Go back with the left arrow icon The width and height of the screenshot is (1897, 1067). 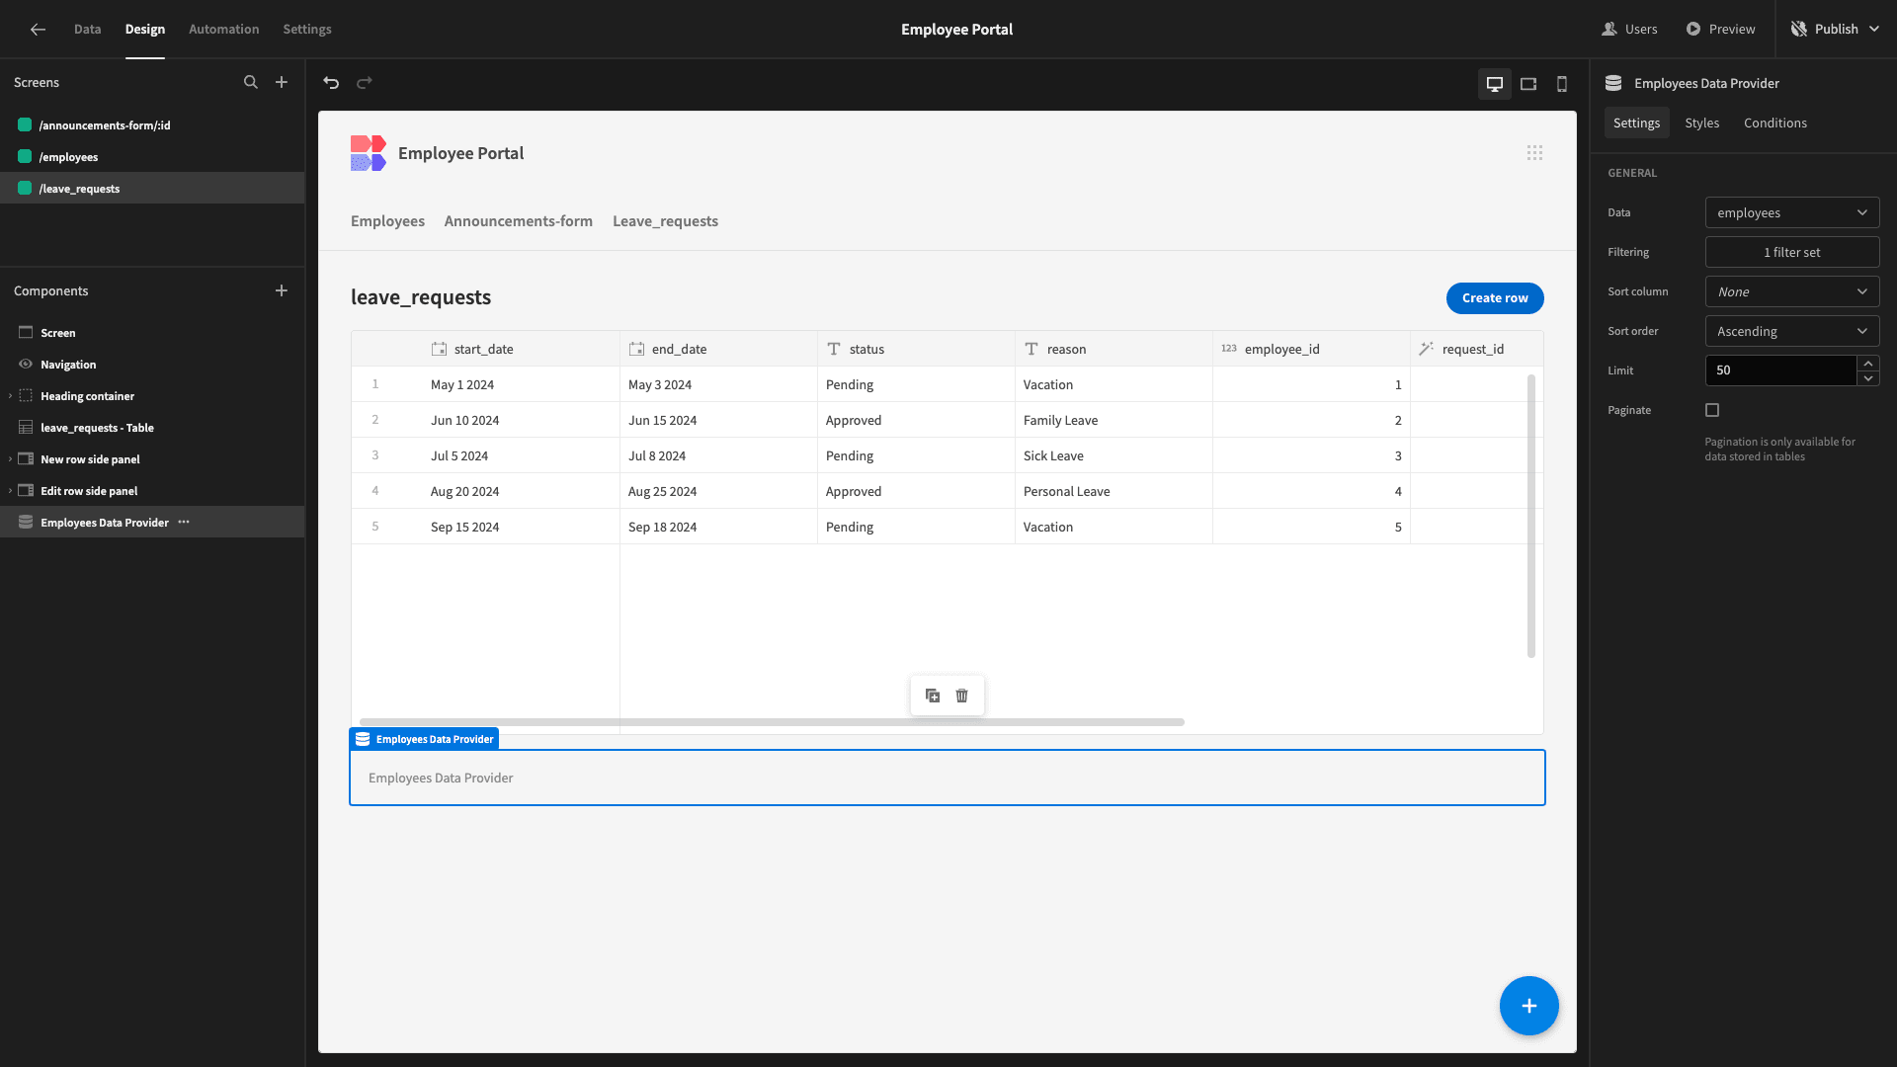pos(38,30)
